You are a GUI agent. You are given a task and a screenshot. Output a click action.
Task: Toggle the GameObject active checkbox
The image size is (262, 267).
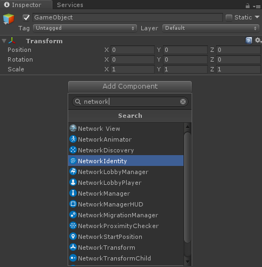(x=26, y=18)
